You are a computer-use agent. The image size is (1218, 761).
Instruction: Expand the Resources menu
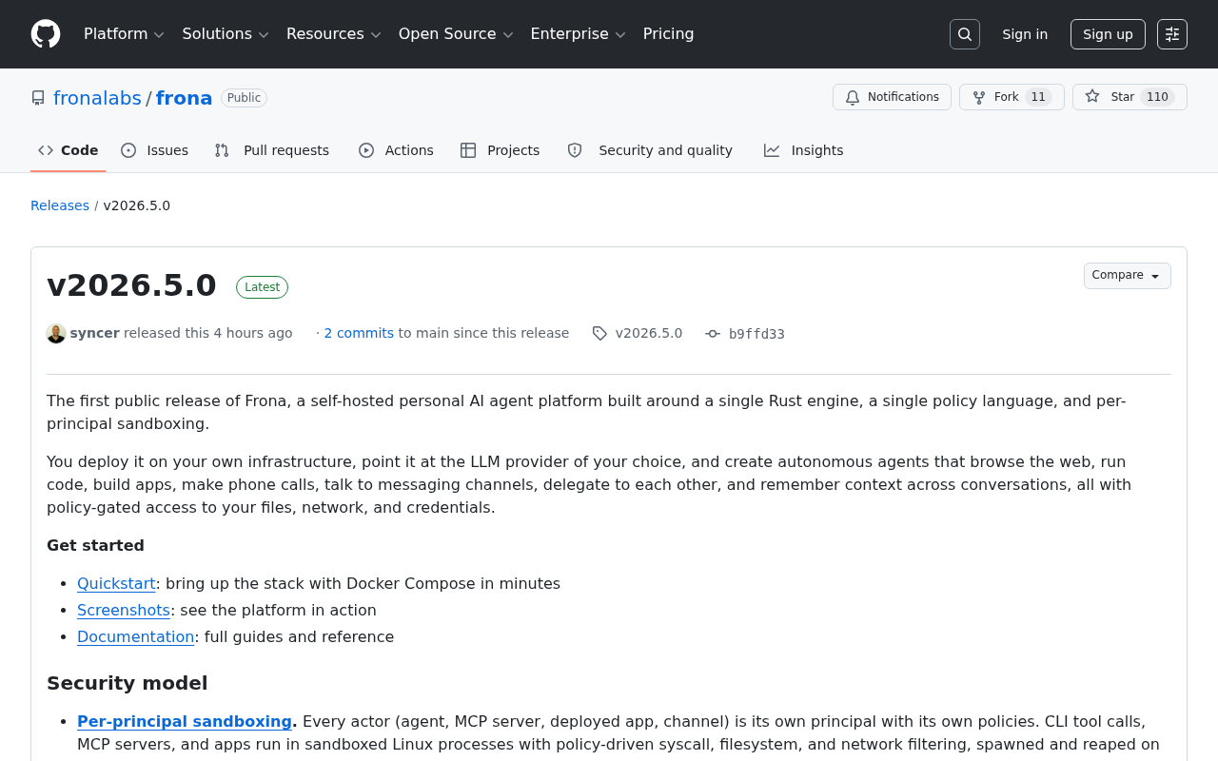[x=334, y=34]
